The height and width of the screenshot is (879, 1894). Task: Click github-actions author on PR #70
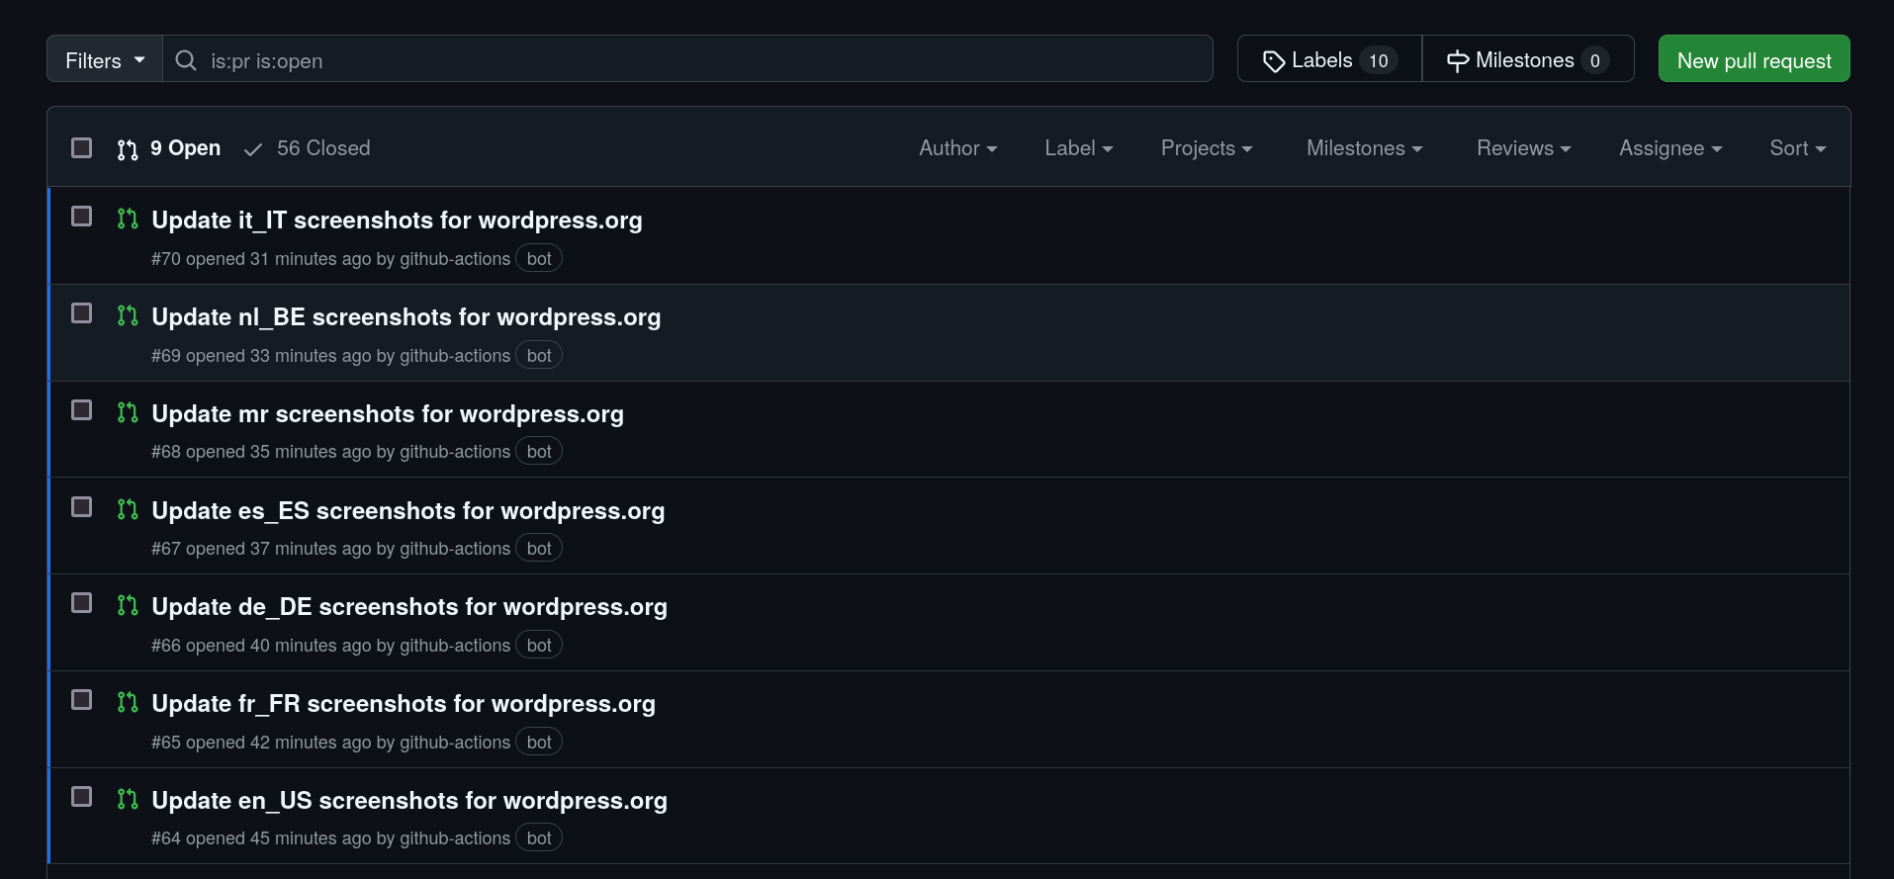click(455, 259)
